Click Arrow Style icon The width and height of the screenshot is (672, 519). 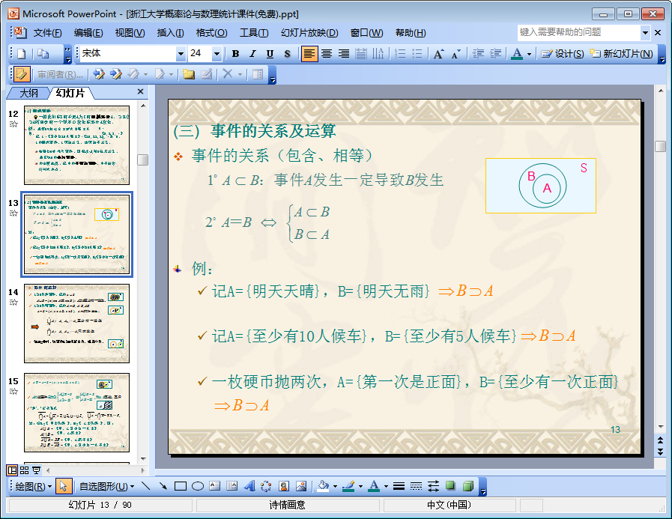433,486
